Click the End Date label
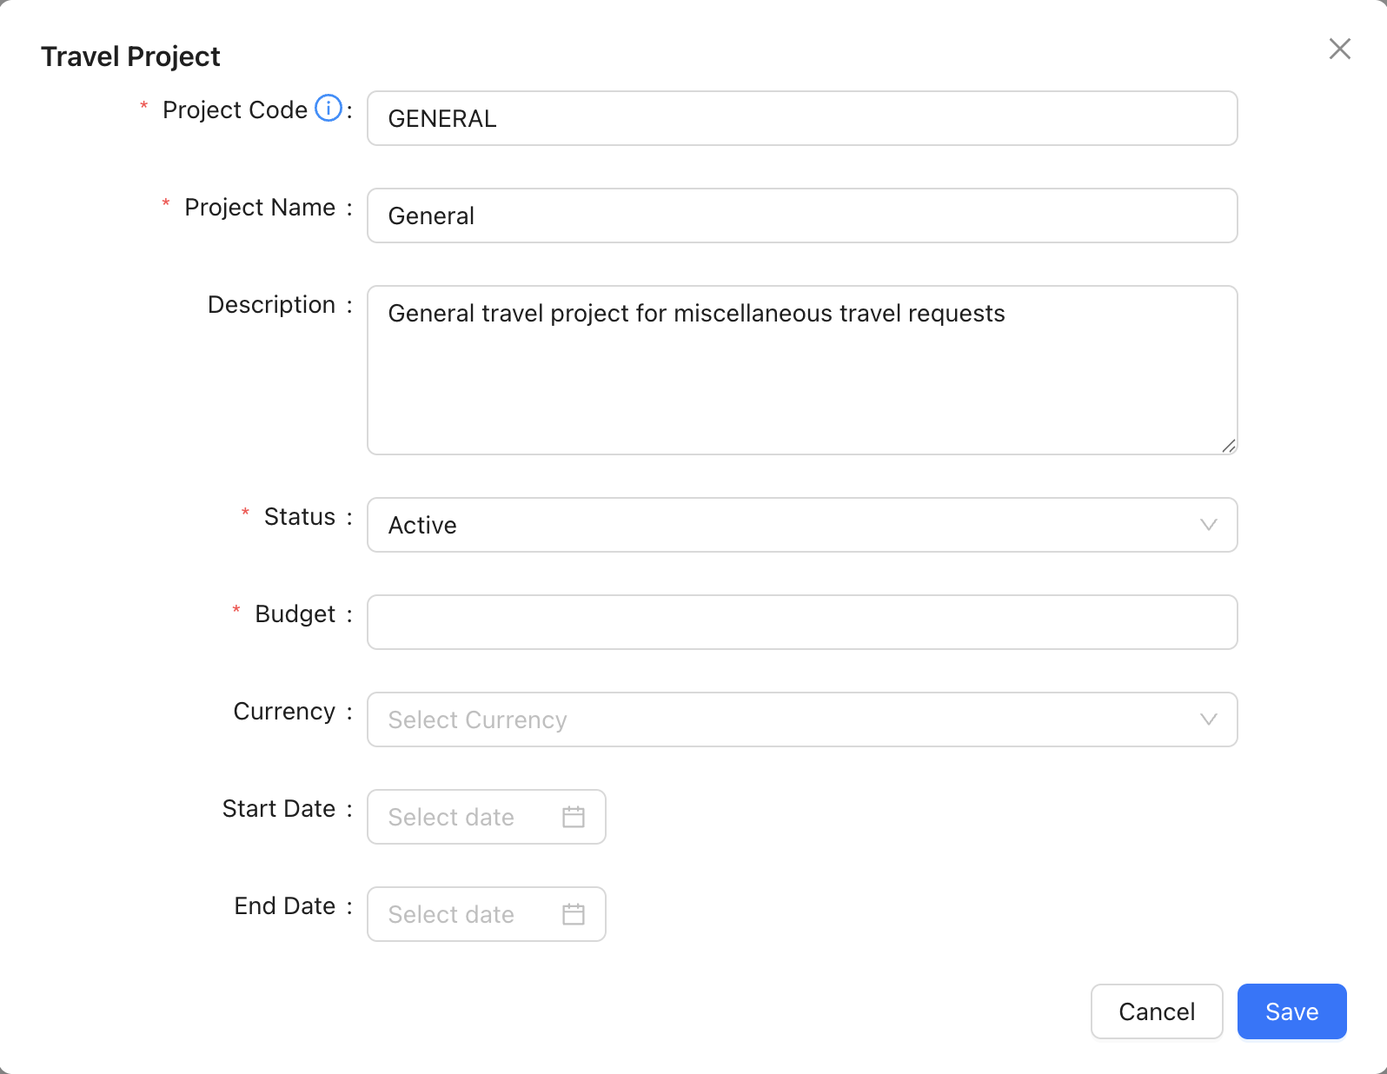This screenshot has height=1074, width=1387. pos(285,906)
